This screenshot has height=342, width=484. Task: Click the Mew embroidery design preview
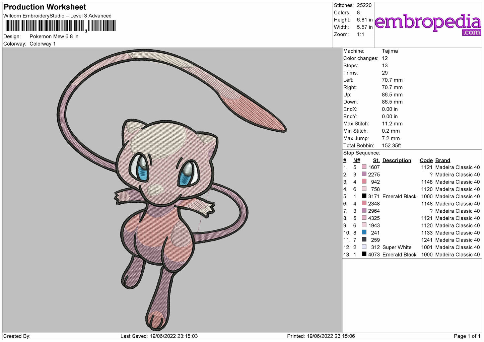click(x=171, y=190)
